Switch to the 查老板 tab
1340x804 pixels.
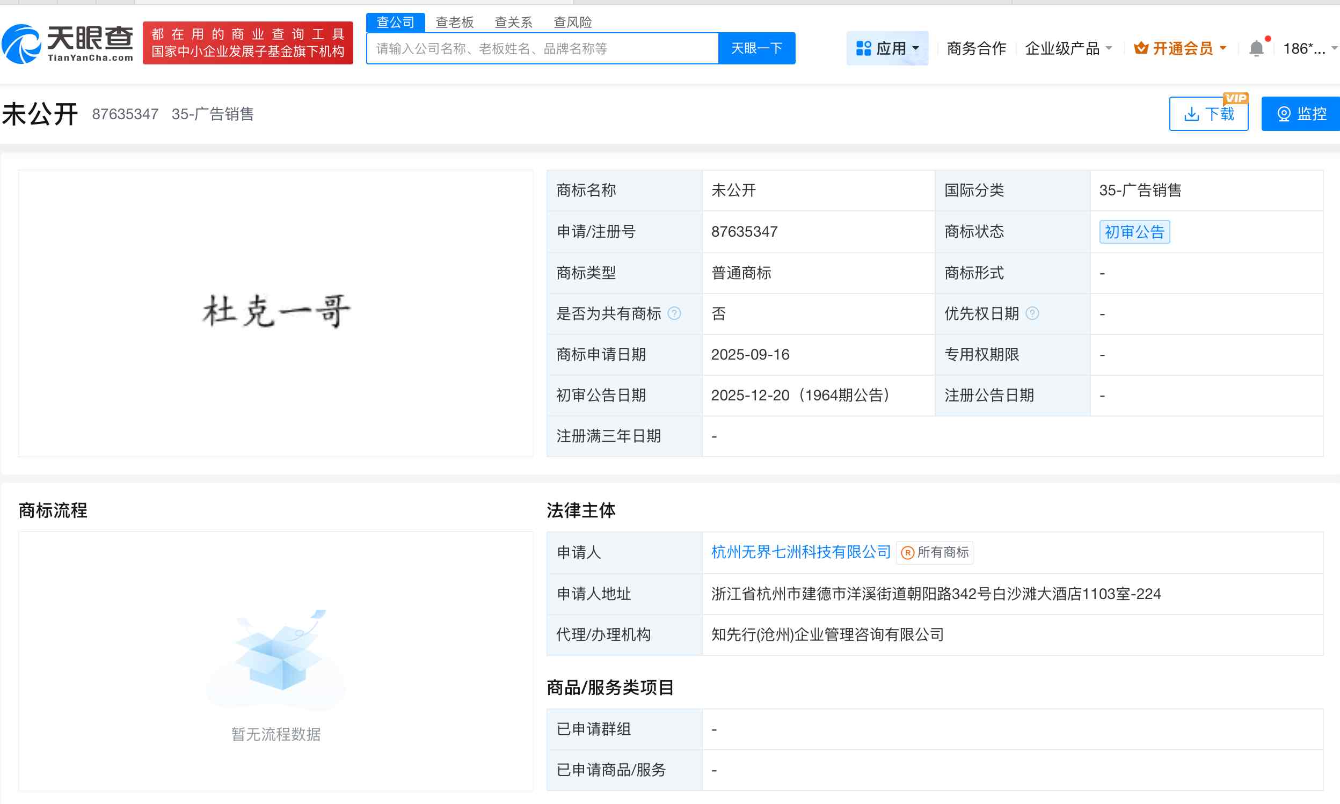(x=455, y=21)
